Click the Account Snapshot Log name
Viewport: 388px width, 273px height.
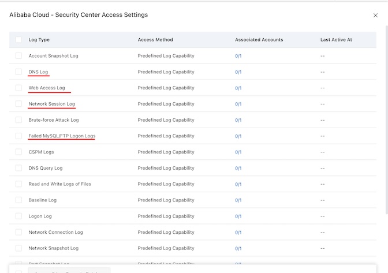pos(53,56)
